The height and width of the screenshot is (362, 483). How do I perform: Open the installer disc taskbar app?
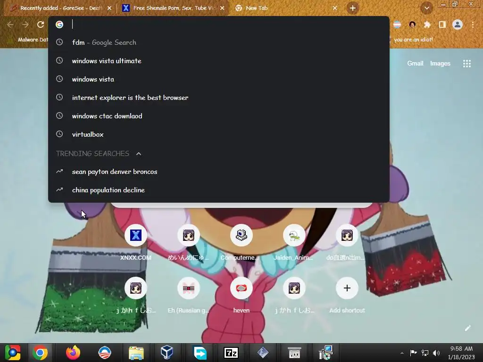[x=325, y=353]
